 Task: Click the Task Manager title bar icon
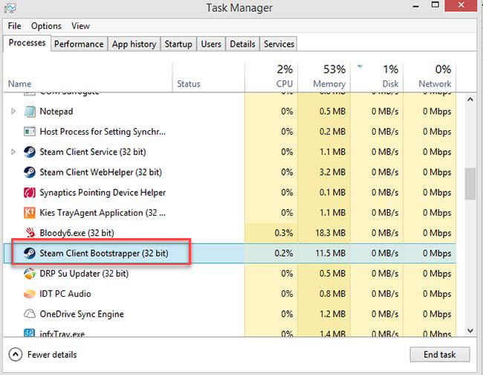click(x=10, y=7)
